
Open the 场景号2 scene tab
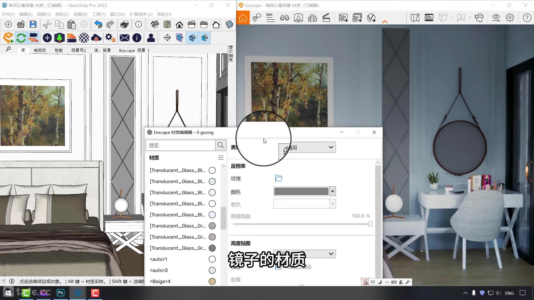point(78,50)
